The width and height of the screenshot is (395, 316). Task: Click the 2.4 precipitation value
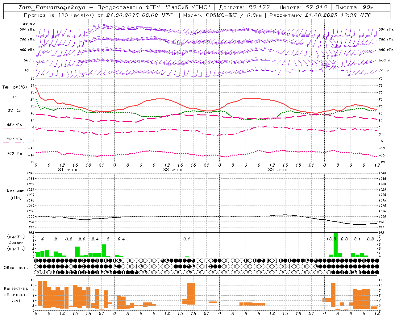click(95, 239)
